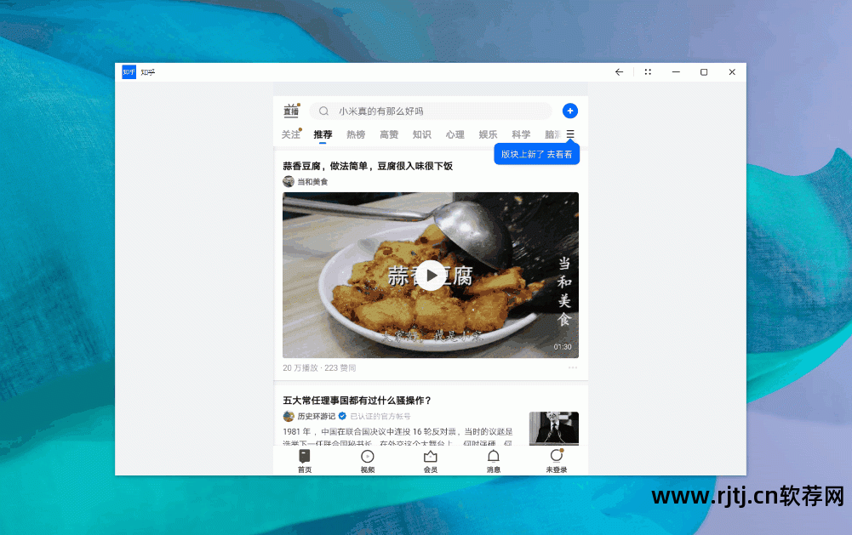Click the 版块上新了 去看看 tooltip

[537, 154]
